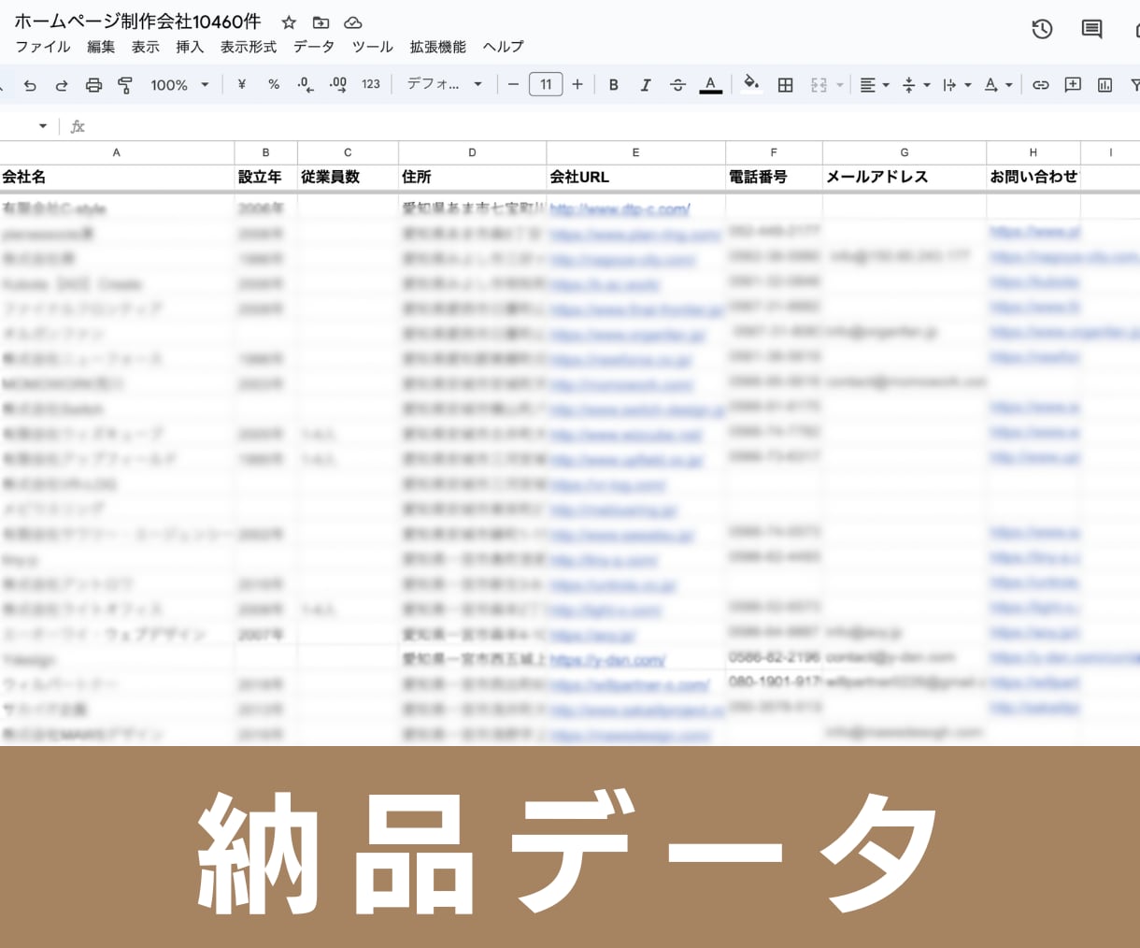Open the zoom 100% dropdown
Image resolution: width=1140 pixels, height=948 pixels.
[179, 85]
